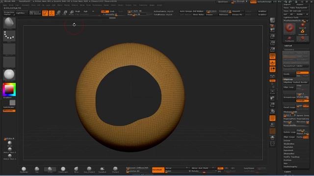Expand the Modify Topology section
314x176 pixels.
click(291, 157)
